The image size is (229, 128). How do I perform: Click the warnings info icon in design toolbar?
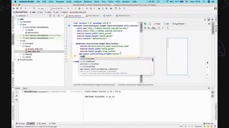tap(209, 24)
